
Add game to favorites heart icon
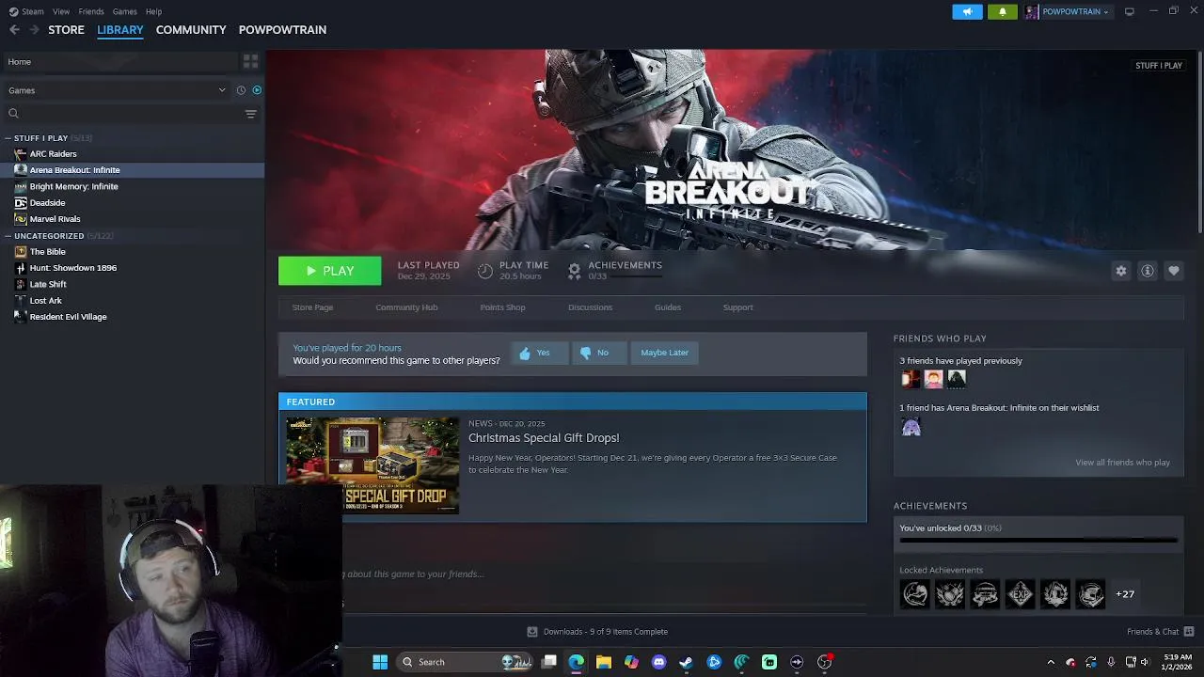(1174, 271)
